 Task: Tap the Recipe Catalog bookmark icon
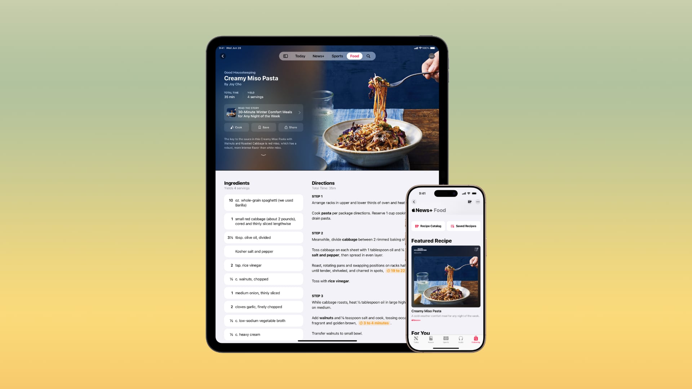point(417,225)
